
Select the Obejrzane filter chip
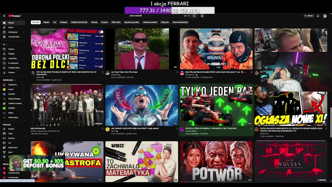click(x=165, y=22)
